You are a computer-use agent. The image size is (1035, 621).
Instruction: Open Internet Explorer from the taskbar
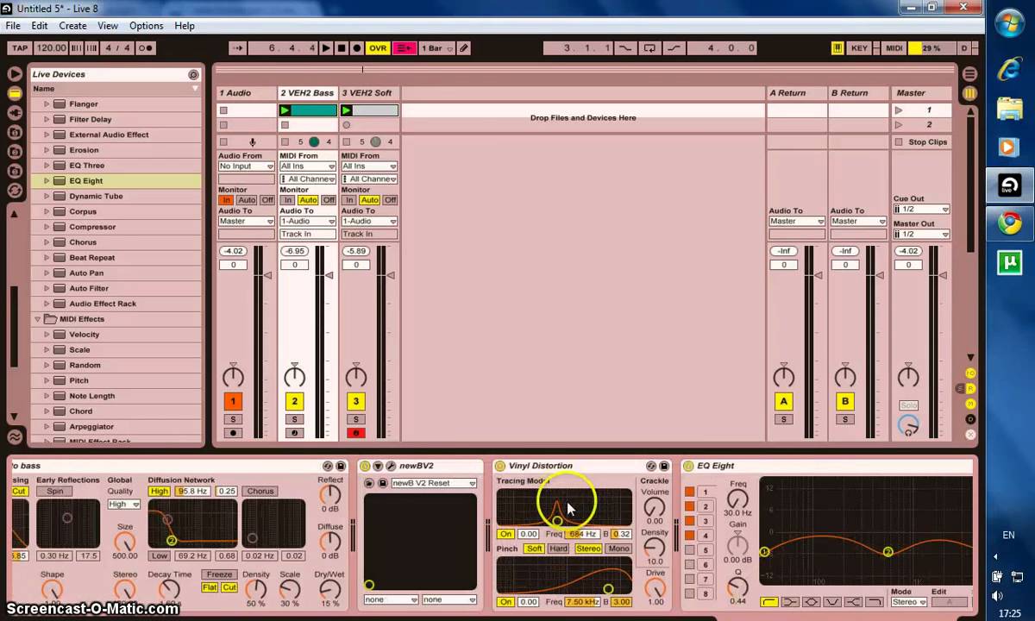click(x=1009, y=71)
